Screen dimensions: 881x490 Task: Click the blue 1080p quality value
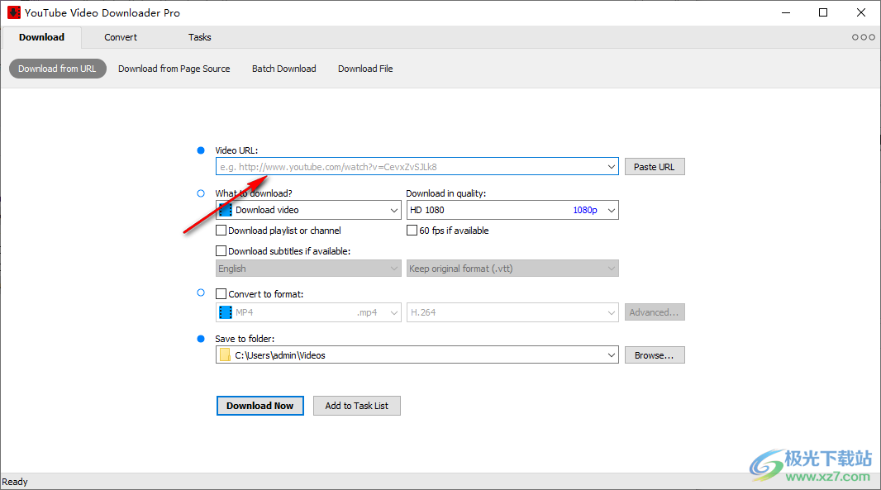click(585, 210)
